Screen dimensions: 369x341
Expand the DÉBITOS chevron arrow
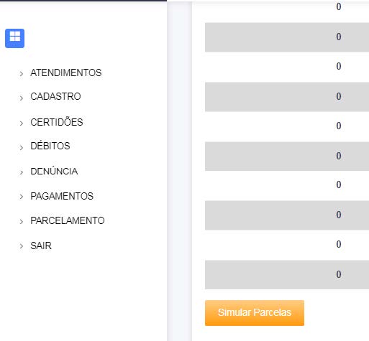[22, 147]
